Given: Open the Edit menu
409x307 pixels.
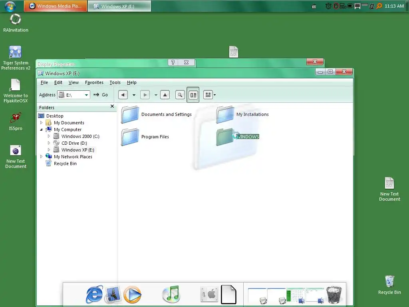Looking at the screenshot, I should pos(58,82).
